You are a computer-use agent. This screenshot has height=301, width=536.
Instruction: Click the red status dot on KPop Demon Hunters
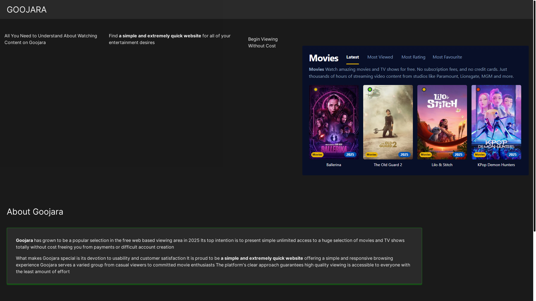pos(478,89)
